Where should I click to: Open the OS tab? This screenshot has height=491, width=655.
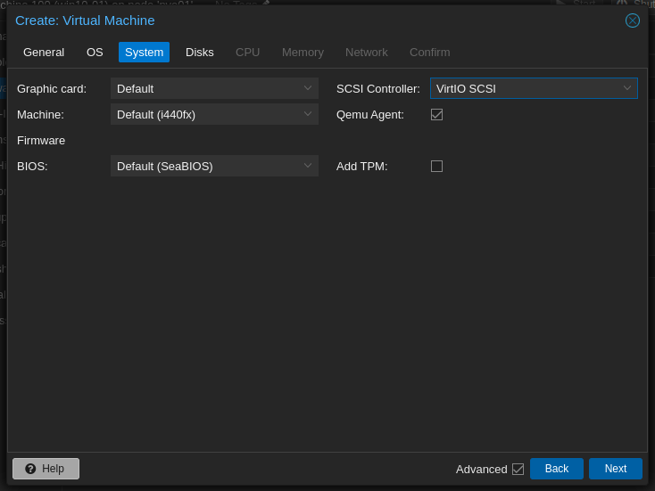click(x=95, y=53)
